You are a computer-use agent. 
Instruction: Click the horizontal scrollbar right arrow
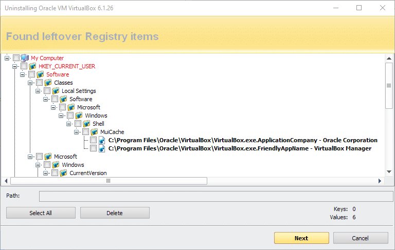380,181
